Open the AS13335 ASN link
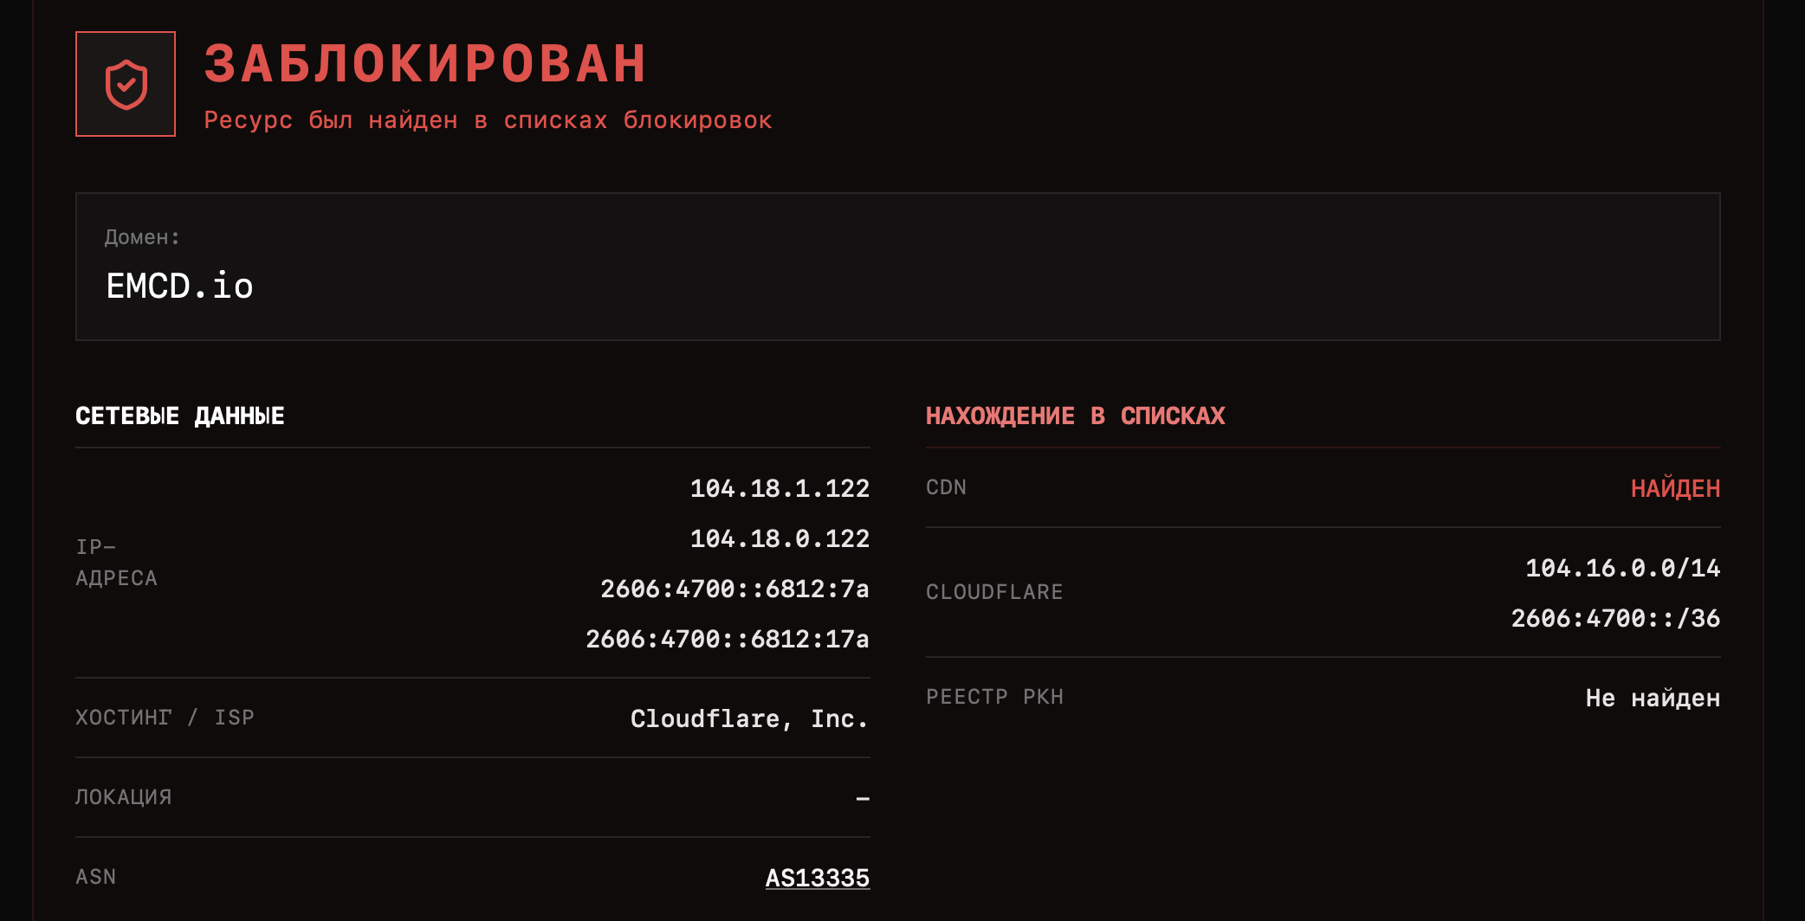The height and width of the screenshot is (921, 1805). [x=817, y=878]
